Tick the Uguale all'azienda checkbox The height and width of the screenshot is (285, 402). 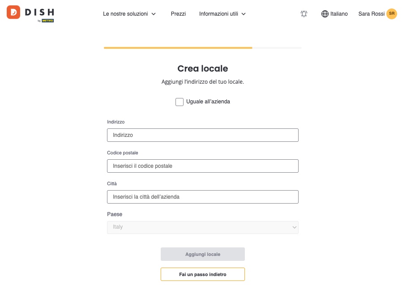click(x=180, y=102)
